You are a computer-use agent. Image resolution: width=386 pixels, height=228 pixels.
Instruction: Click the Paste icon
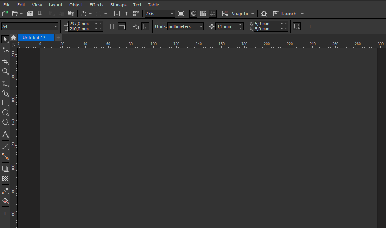pos(71,14)
